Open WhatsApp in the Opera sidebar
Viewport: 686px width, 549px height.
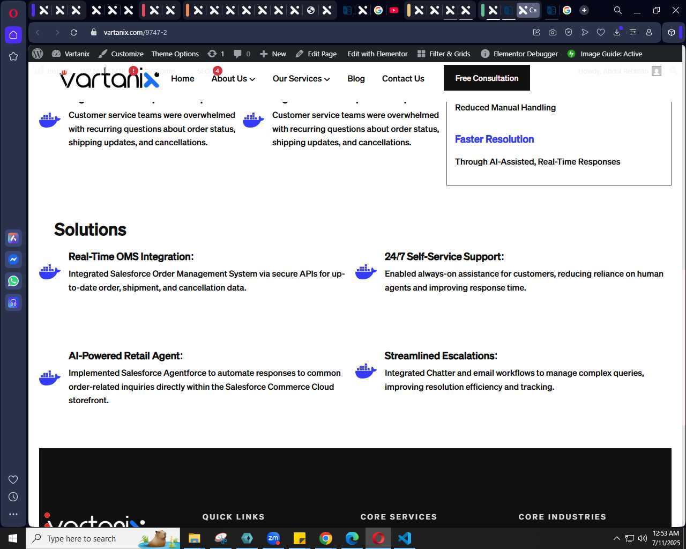click(x=13, y=281)
